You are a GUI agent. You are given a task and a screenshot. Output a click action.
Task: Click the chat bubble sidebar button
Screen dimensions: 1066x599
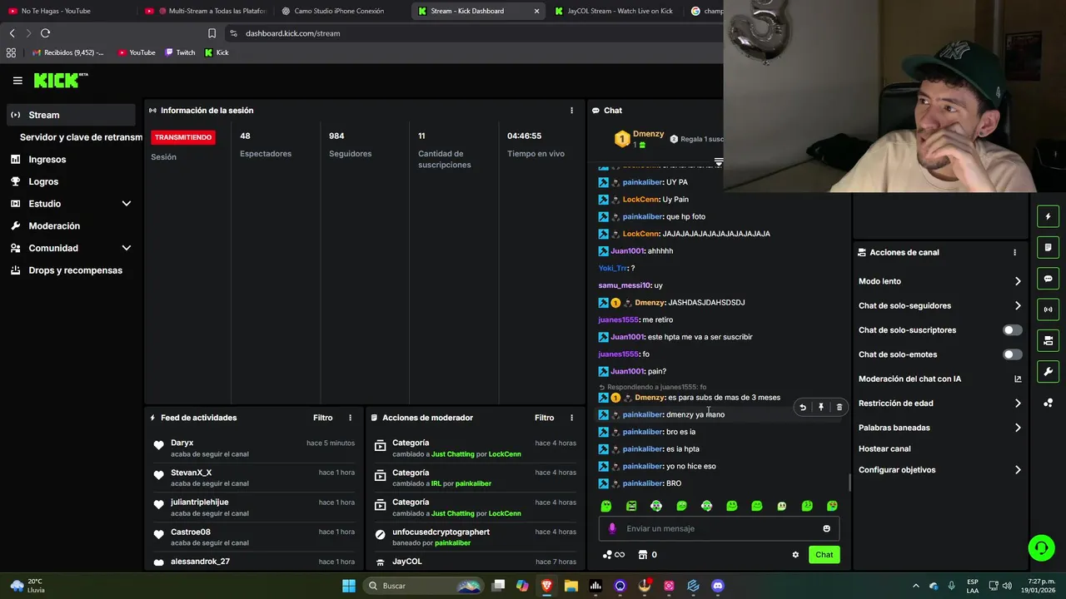(1049, 279)
